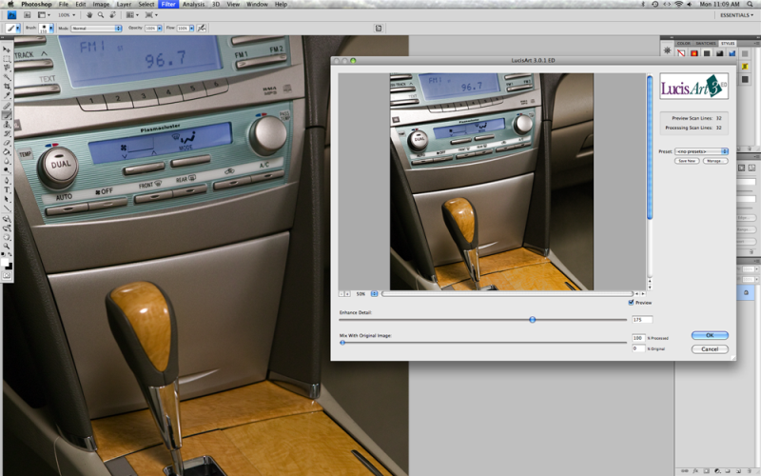Select the Move tool

(x=7, y=50)
